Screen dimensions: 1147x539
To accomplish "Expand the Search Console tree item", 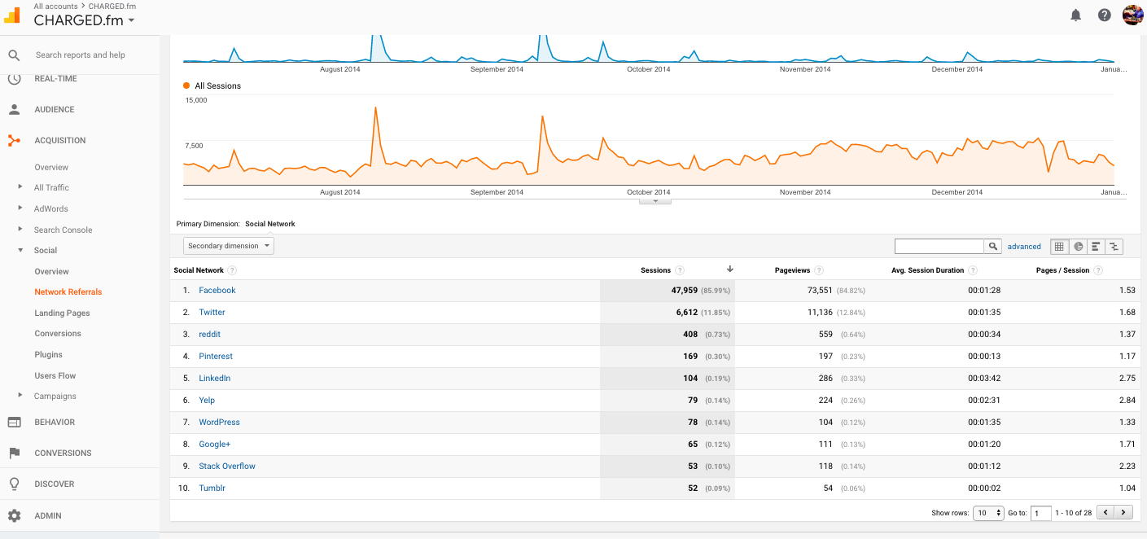I will point(20,230).
